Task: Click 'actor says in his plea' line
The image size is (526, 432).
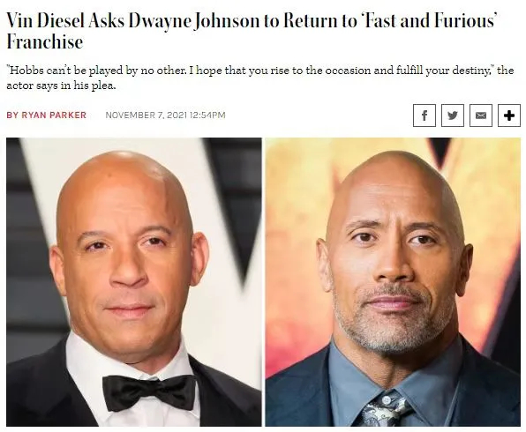Action: [61, 86]
